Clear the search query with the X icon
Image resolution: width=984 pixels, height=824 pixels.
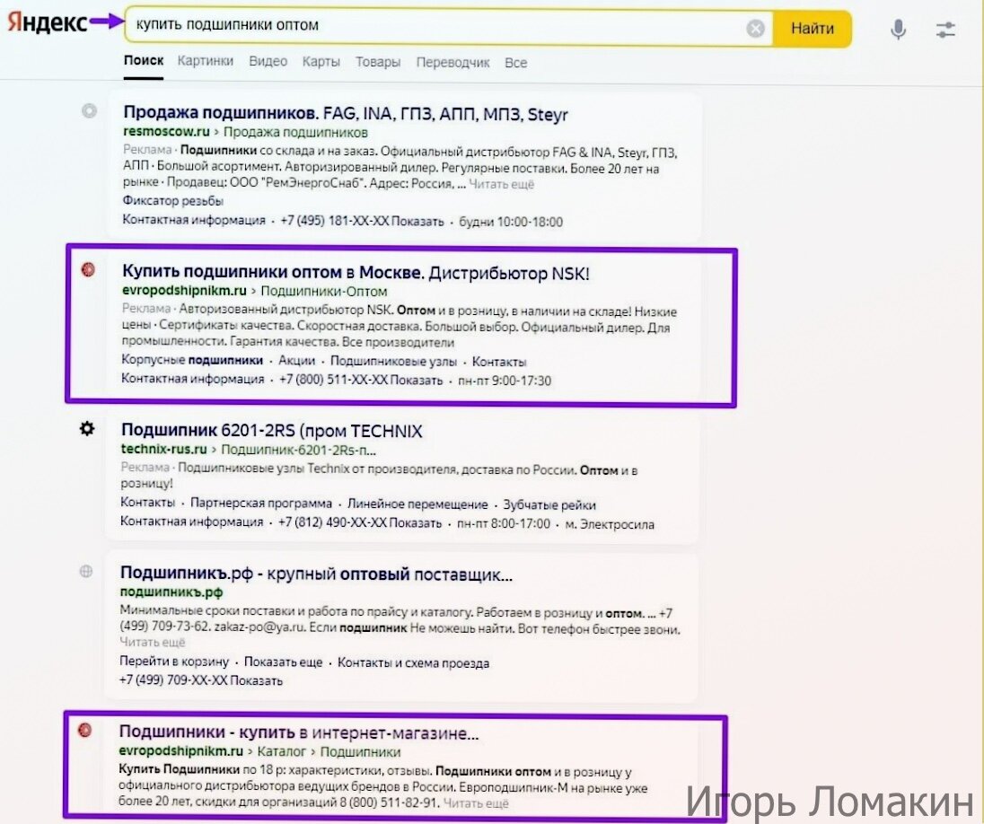[756, 28]
